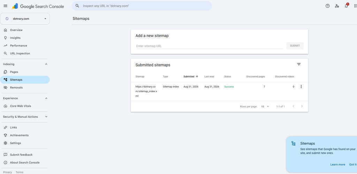The image size is (357, 174).
Task: Open Core Web Vitals report
Action: 25,106
